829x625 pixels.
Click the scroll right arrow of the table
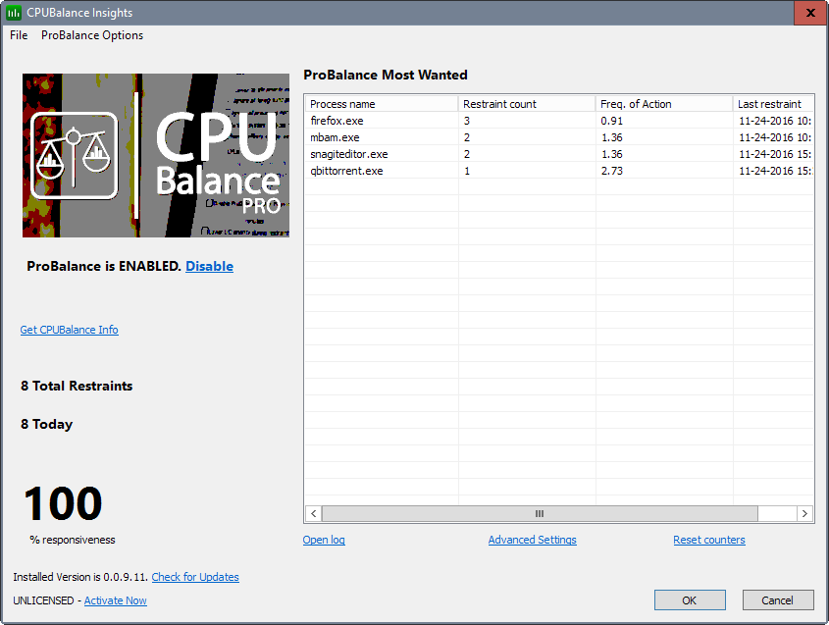tap(804, 513)
